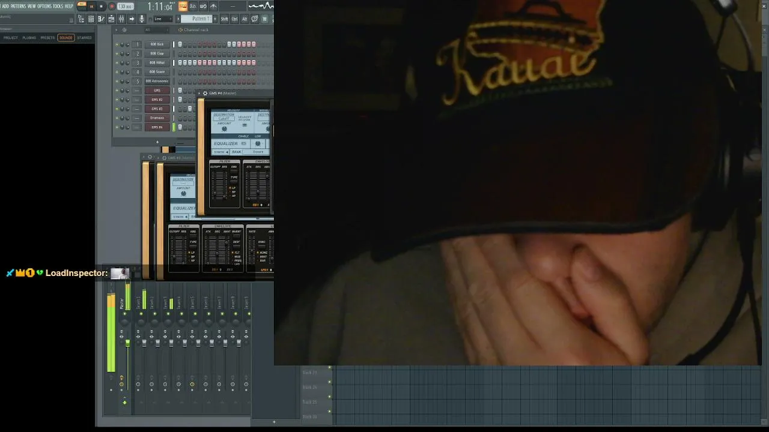The height and width of the screenshot is (432, 769).
Task: Select the 808 HiHat channel button
Action: pos(157,62)
